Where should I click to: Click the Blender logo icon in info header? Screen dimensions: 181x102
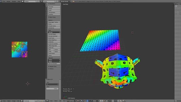(x=74, y=1)
